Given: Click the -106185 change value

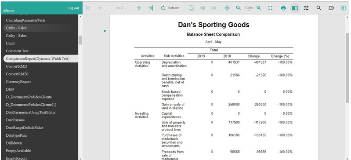Looking at the screenshot, I should (260, 135).
